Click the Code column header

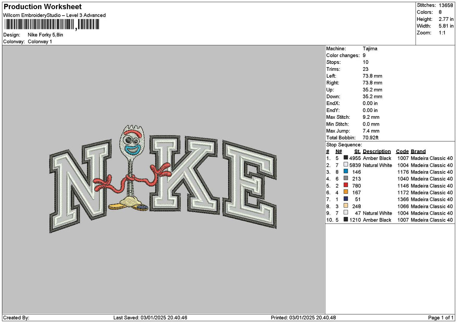point(402,151)
